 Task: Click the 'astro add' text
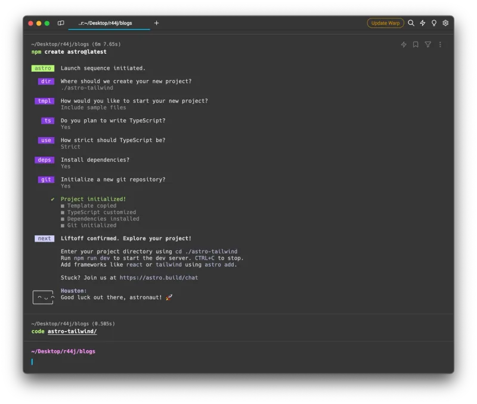219,264
